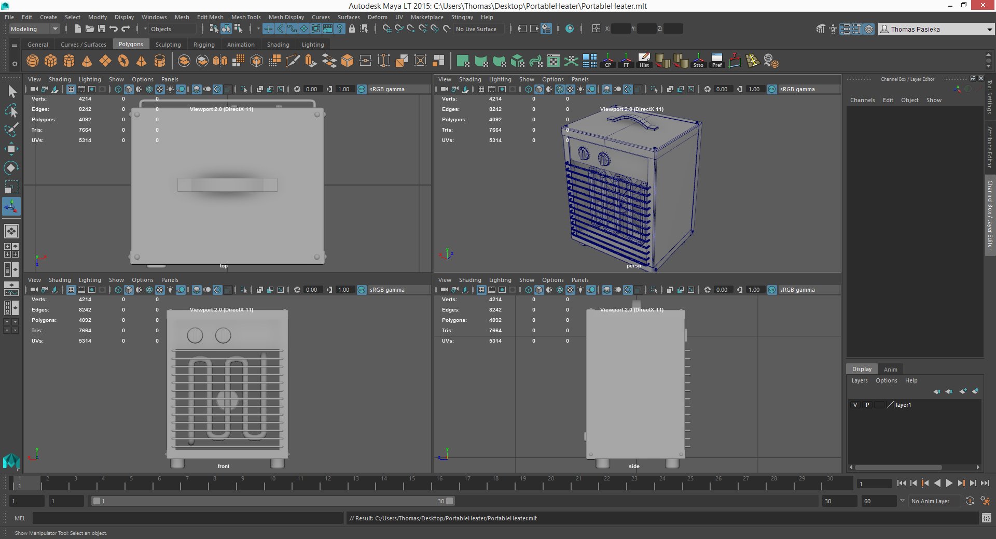Create a Polygon Sphere from the shelf
Screen dimensions: 996x539
pyautogui.click(x=32, y=61)
